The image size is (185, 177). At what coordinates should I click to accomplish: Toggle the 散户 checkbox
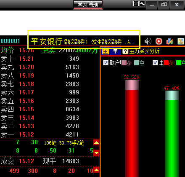(106, 62)
